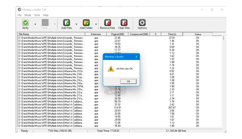Select the row ending 'Mantra Mix 2\Kis...'
Viewport: 242px width, 139px height.
coord(120,80)
